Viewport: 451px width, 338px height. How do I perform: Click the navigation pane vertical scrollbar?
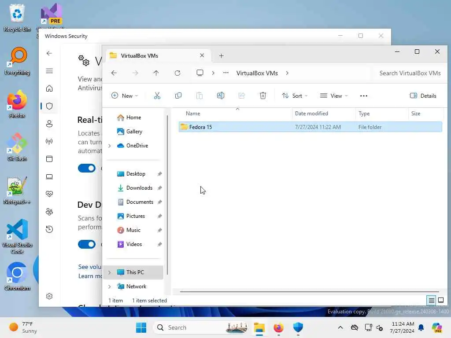167,195
